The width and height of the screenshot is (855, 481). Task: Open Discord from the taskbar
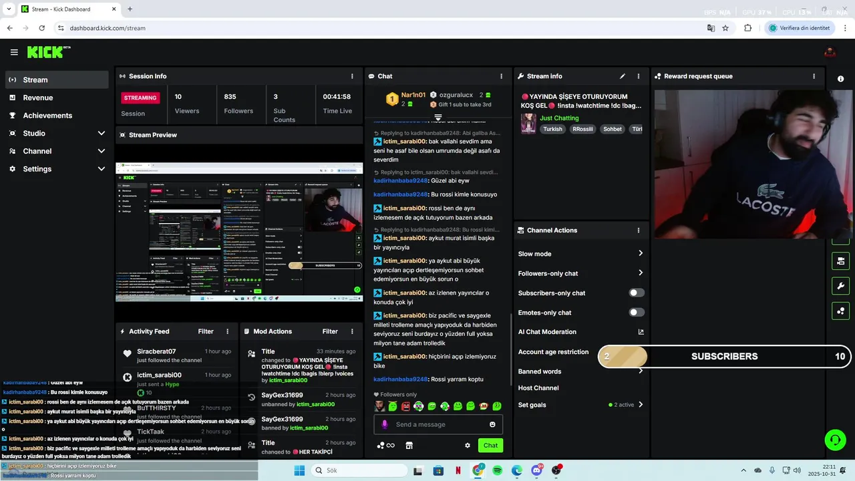click(536, 470)
